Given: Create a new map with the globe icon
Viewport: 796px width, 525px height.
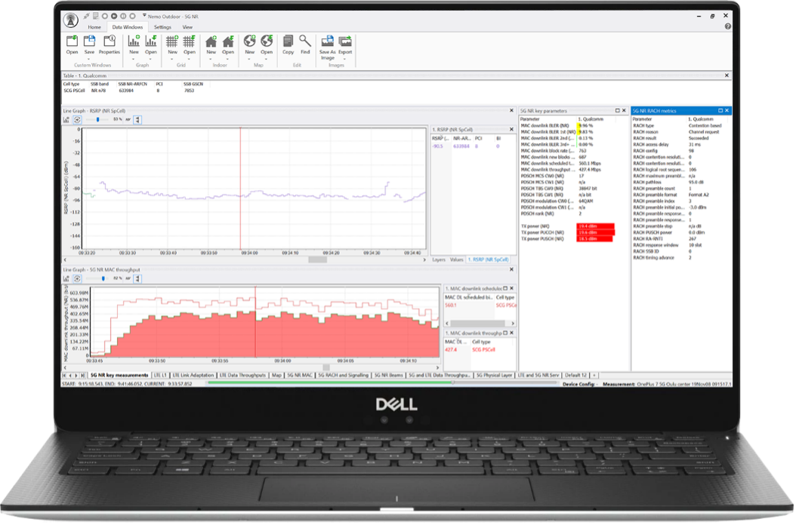Looking at the screenshot, I should [250, 41].
